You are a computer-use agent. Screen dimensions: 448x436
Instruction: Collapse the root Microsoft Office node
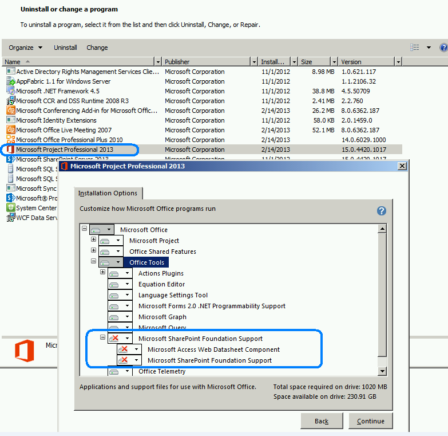tap(84, 228)
